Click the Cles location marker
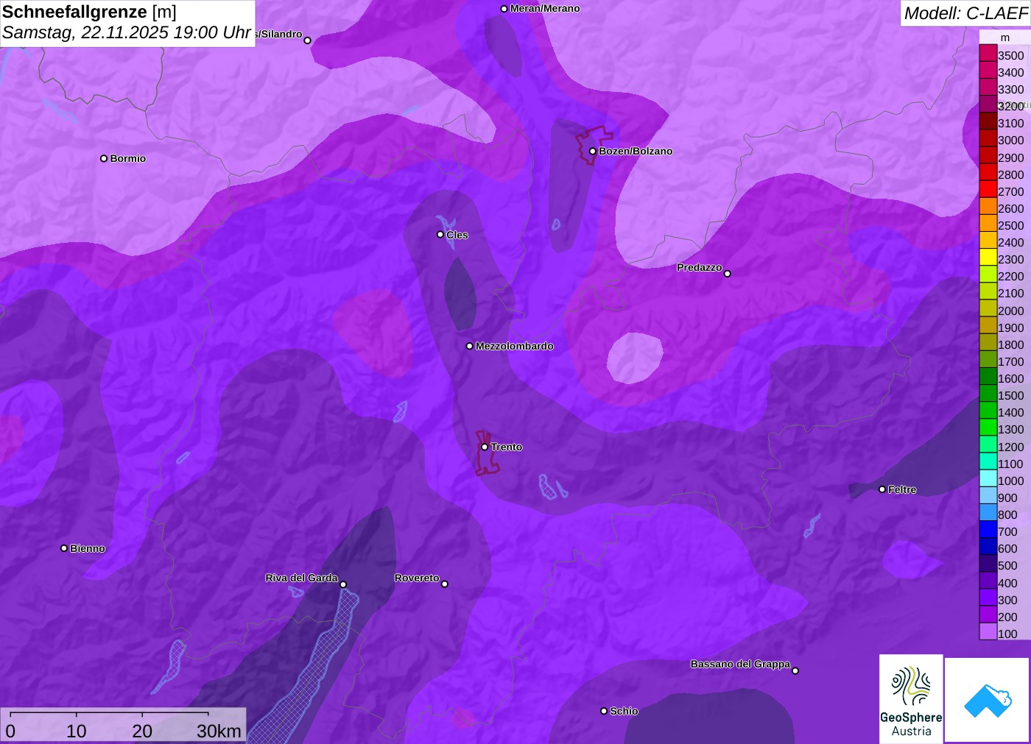 coord(440,235)
